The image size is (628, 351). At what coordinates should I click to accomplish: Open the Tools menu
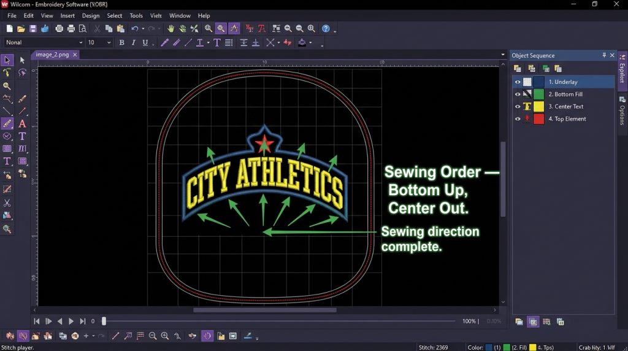(136, 15)
